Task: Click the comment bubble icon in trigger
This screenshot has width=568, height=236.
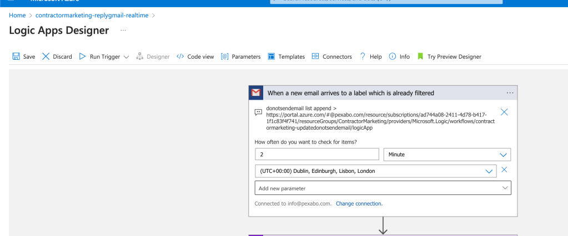Action: pyautogui.click(x=258, y=112)
